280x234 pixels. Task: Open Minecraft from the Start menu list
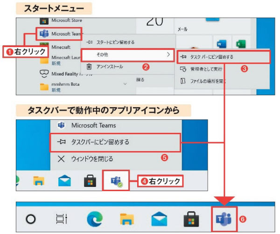pyautogui.click(x=55, y=47)
